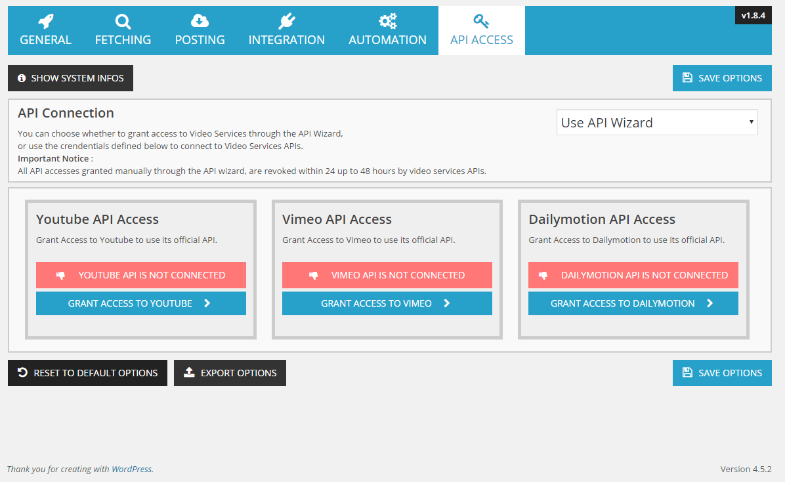Click the undo icon on Reset to Default Options
Image resolution: width=785 pixels, height=482 pixels.
[x=22, y=372]
